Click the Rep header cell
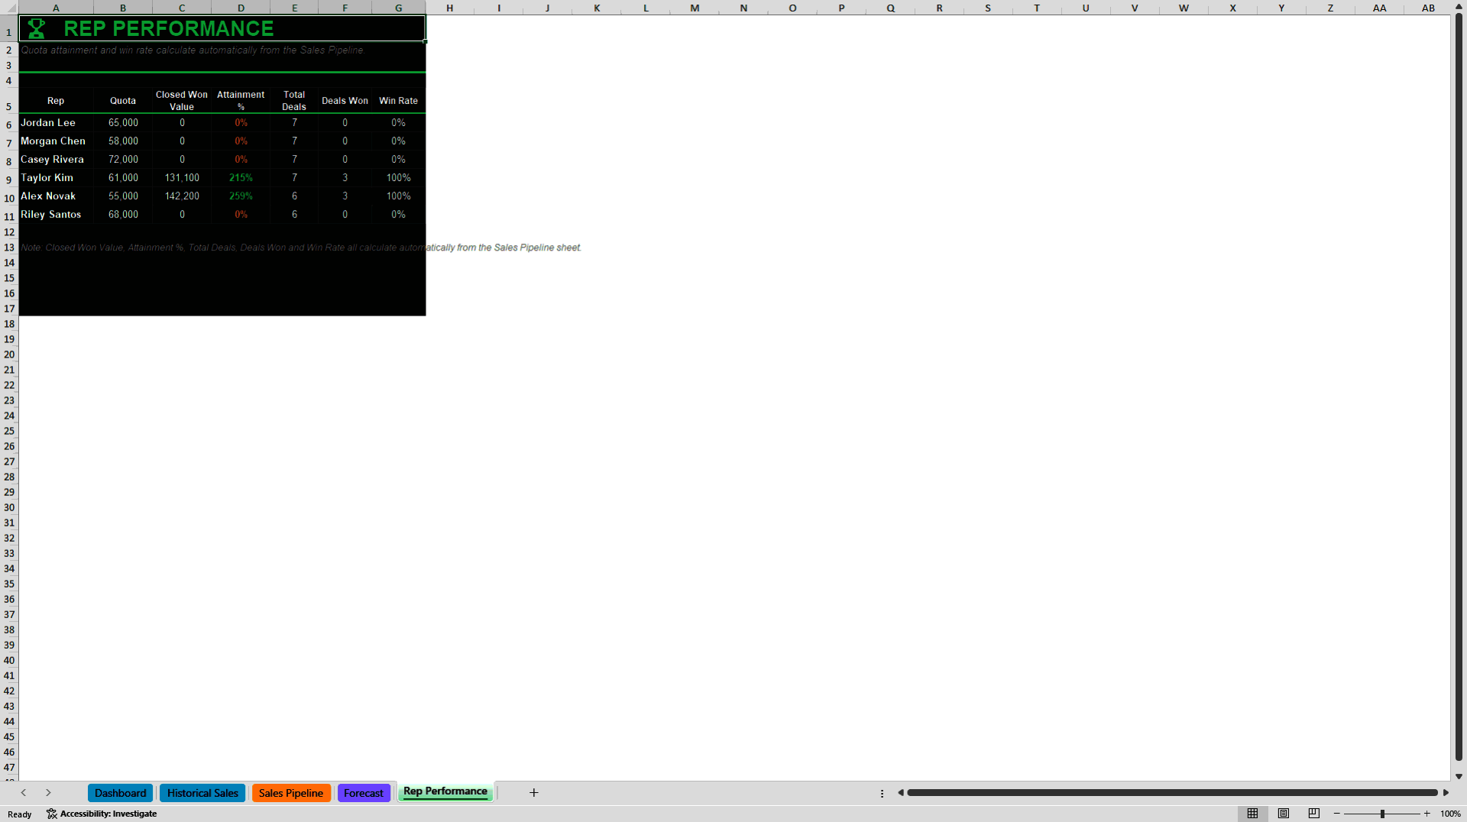This screenshot has width=1467, height=822. point(56,100)
